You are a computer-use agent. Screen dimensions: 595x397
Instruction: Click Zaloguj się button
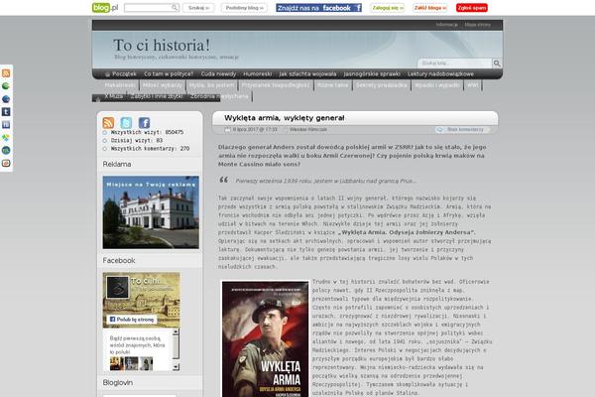(x=387, y=8)
